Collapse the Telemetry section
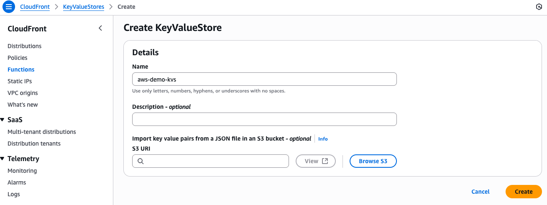 pyautogui.click(x=3, y=159)
